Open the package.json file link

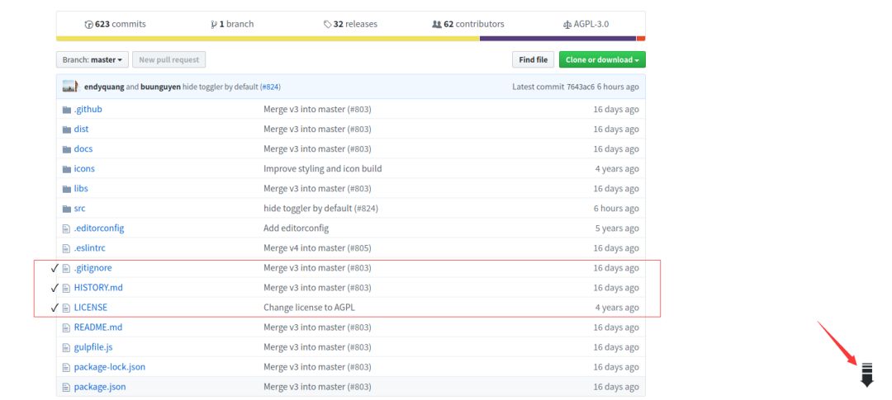click(x=100, y=388)
